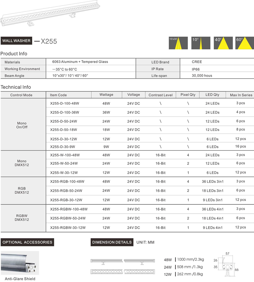Screen dimensions: 254x282
Task: Click the top side-view fixture dimension drawing
Action: (124, 262)
